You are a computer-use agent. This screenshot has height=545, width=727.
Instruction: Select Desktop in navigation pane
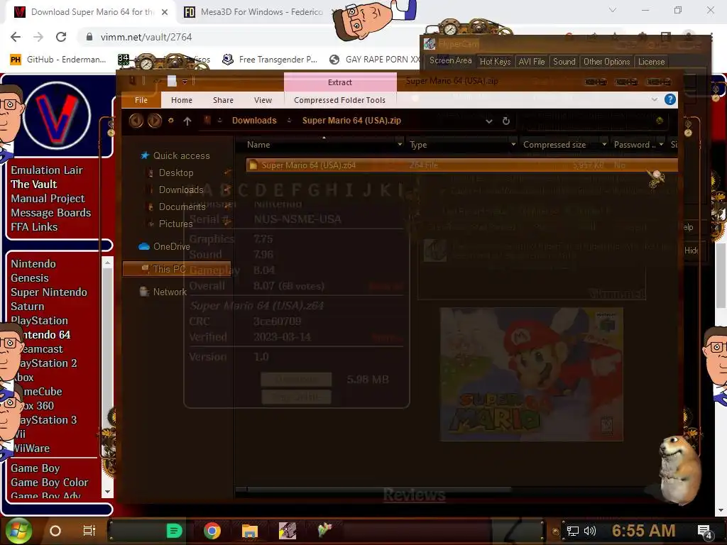[176, 173]
